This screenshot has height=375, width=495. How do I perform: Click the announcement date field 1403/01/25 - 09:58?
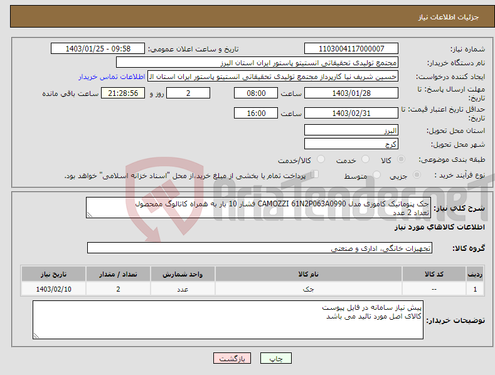pos(98,49)
